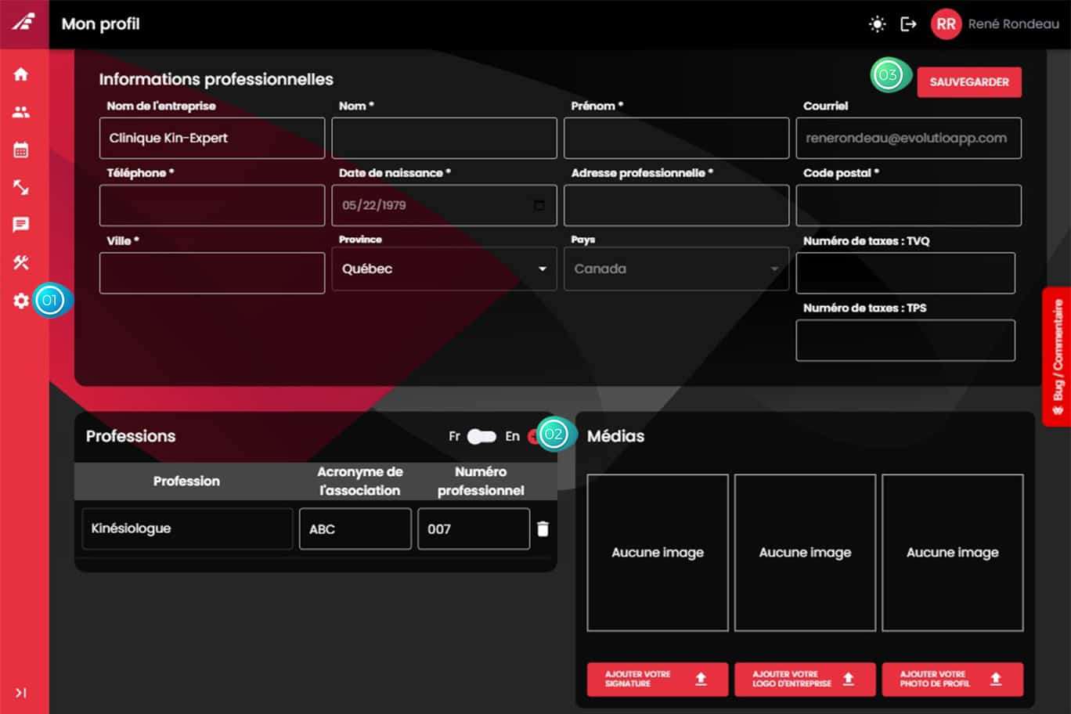The height and width of the screenshot is (714, 1071).
Task: Click the Numéro professionnel column header
Action: tap(481, 481)
